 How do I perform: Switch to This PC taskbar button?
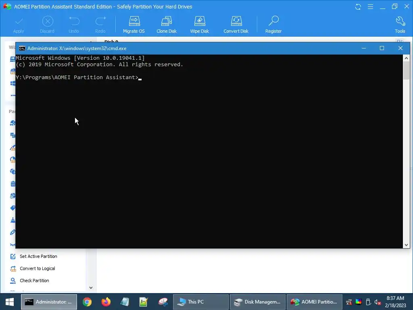tap(201, 302)
